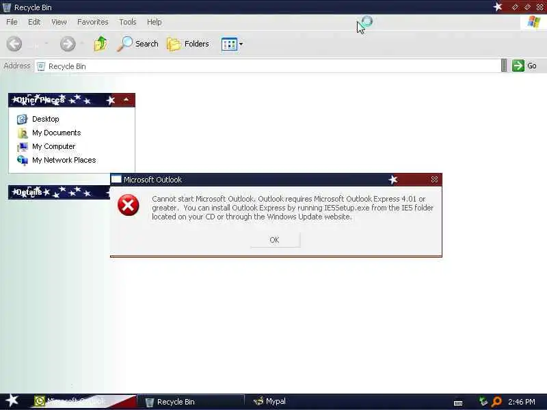Click the Forward arrow toolbar button
Image resolution: width=547 pixels, height=410 pixels.
67,44
